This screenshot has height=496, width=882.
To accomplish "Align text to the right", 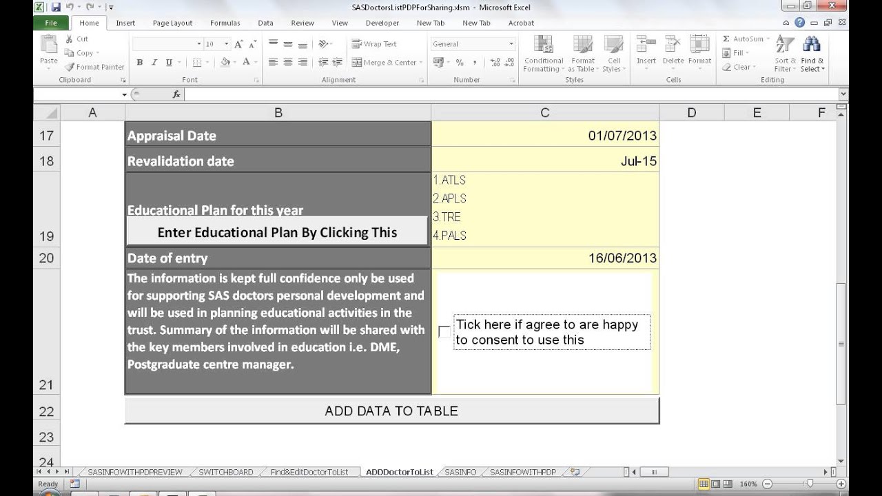I will (x=302, y=63).
